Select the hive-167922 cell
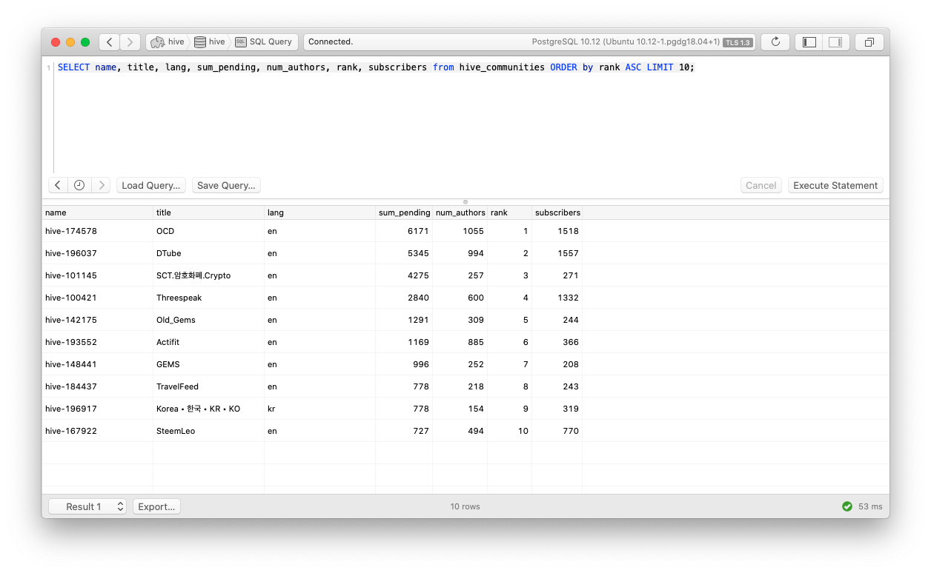Image resolution: width=931 pixels, height=573 pixels. pos(97,431)
